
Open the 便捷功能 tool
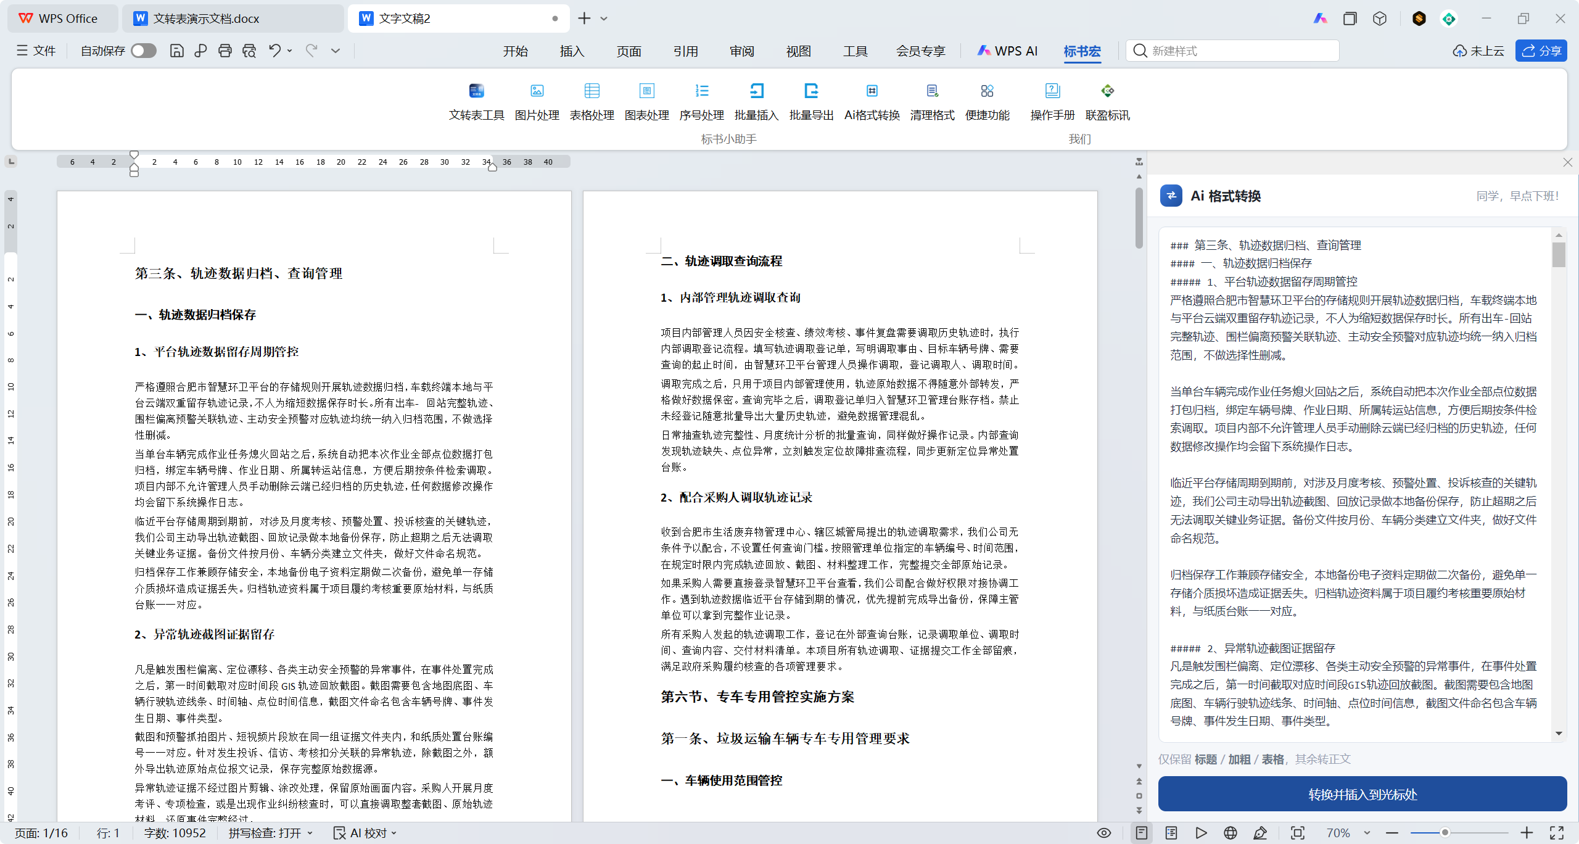click(x=987, y=102)
